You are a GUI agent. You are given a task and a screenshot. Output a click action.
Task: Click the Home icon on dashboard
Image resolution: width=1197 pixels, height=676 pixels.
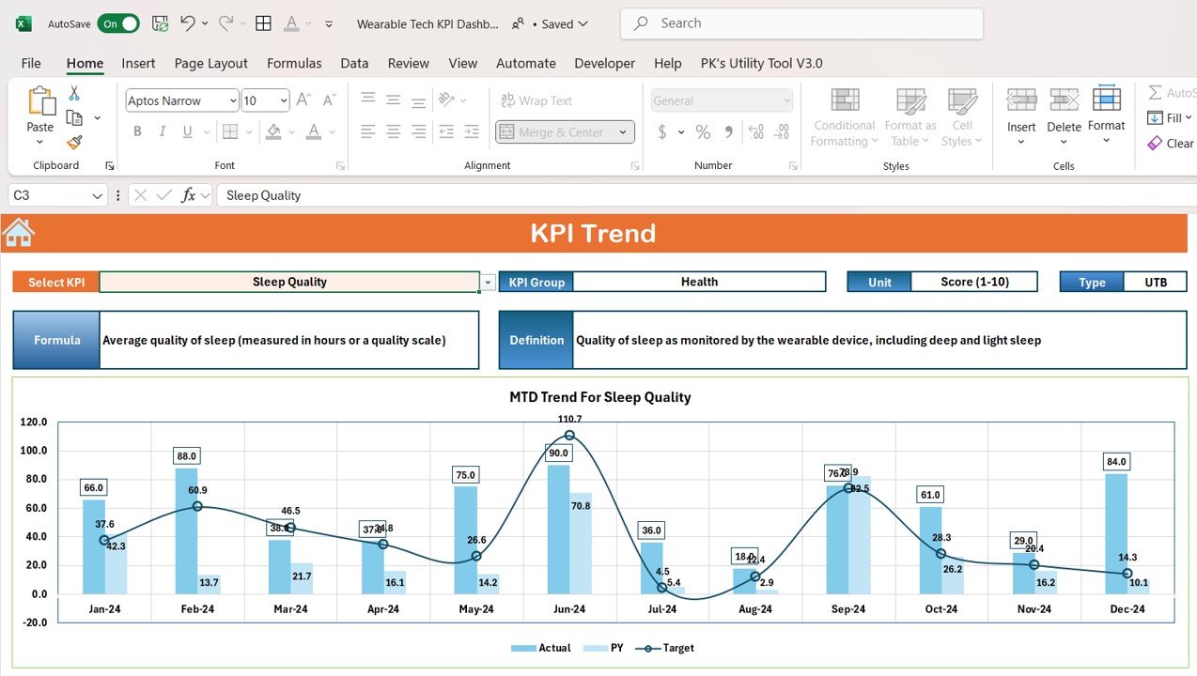(x=19, y=233)
